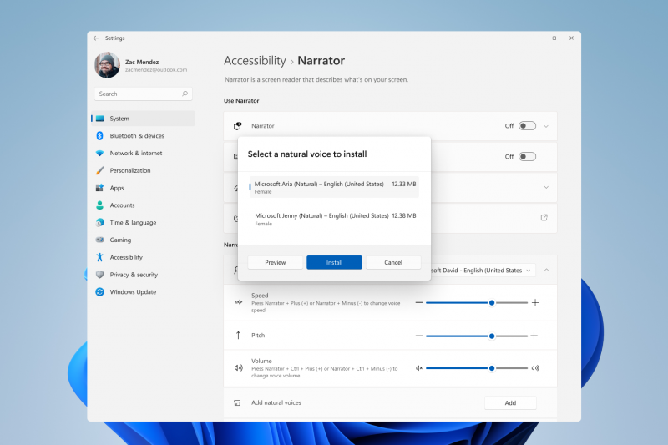Click the Use Narrator heading
668x445 pixels.
[x=241, y=101]
